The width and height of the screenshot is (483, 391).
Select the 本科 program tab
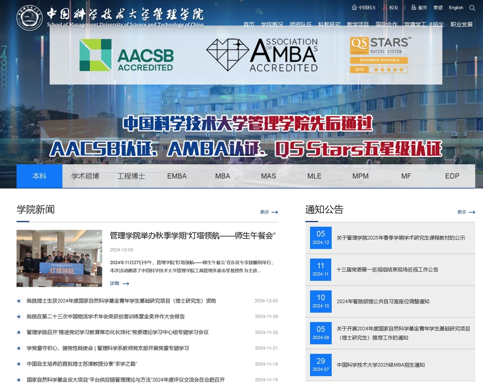click(40, 176)
